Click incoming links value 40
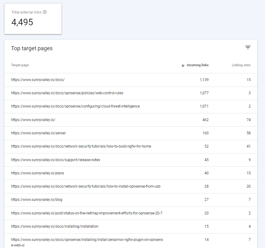 click(206, 173)
